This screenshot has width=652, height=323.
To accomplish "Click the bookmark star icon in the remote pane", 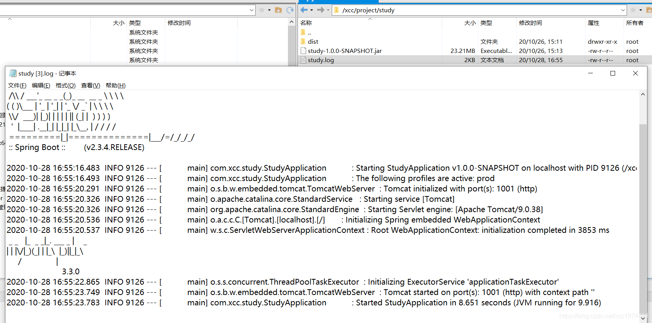I will tap(633, 10).
